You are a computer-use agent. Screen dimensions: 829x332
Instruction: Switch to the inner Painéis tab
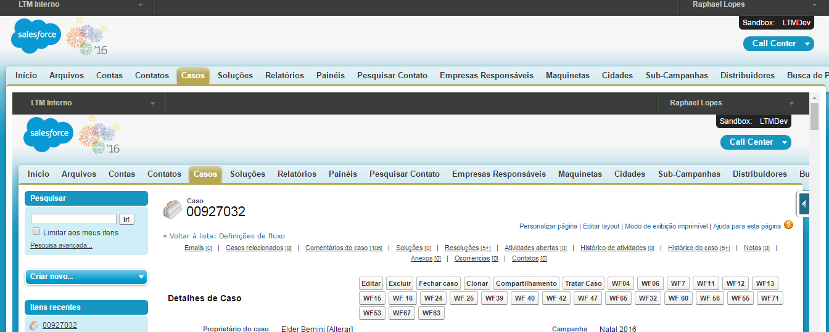click(343, 174)
